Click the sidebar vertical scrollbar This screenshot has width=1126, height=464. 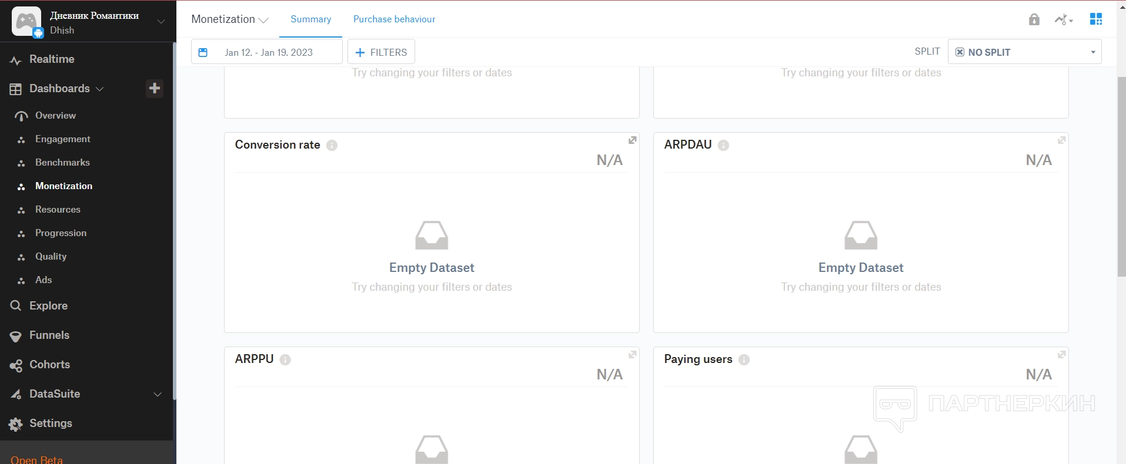pos(174,221)
